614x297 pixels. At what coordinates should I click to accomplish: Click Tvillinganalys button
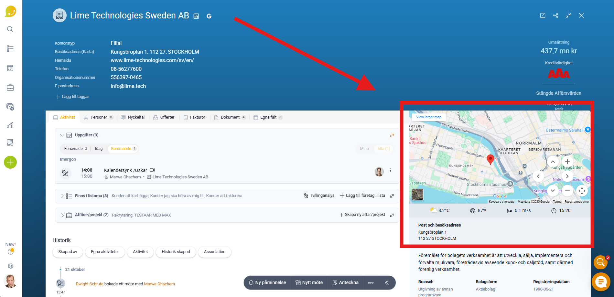click(x=319, y=196)
